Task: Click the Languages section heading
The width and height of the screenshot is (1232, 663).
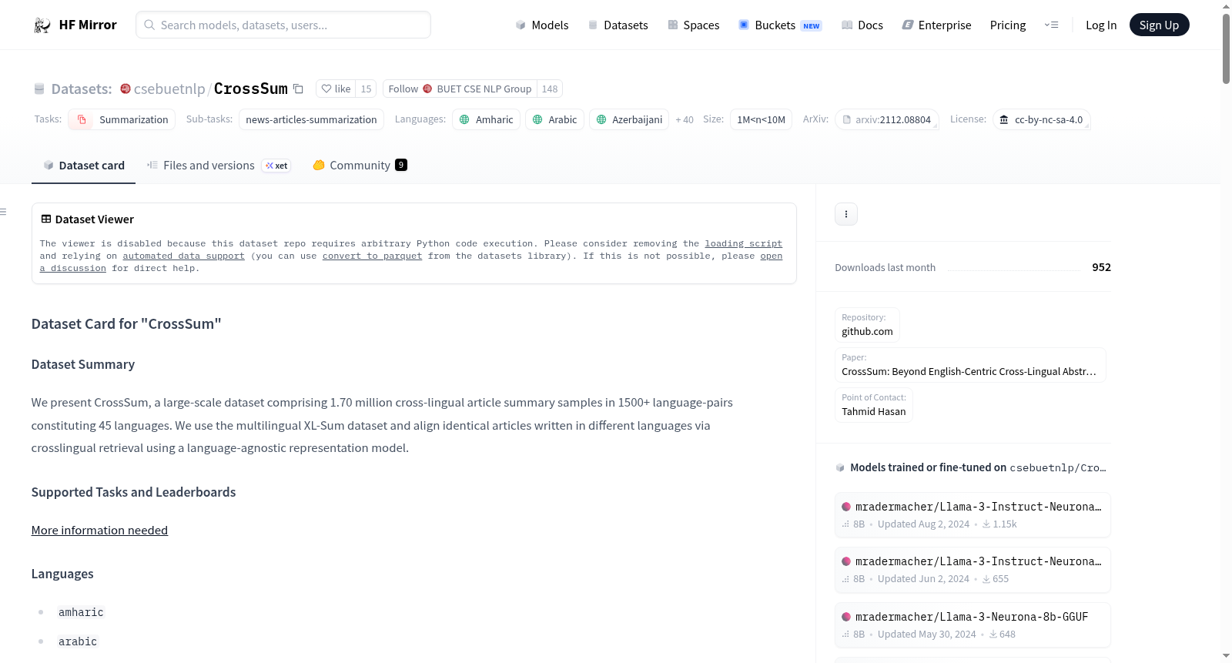Action: [x=62, y=574]
